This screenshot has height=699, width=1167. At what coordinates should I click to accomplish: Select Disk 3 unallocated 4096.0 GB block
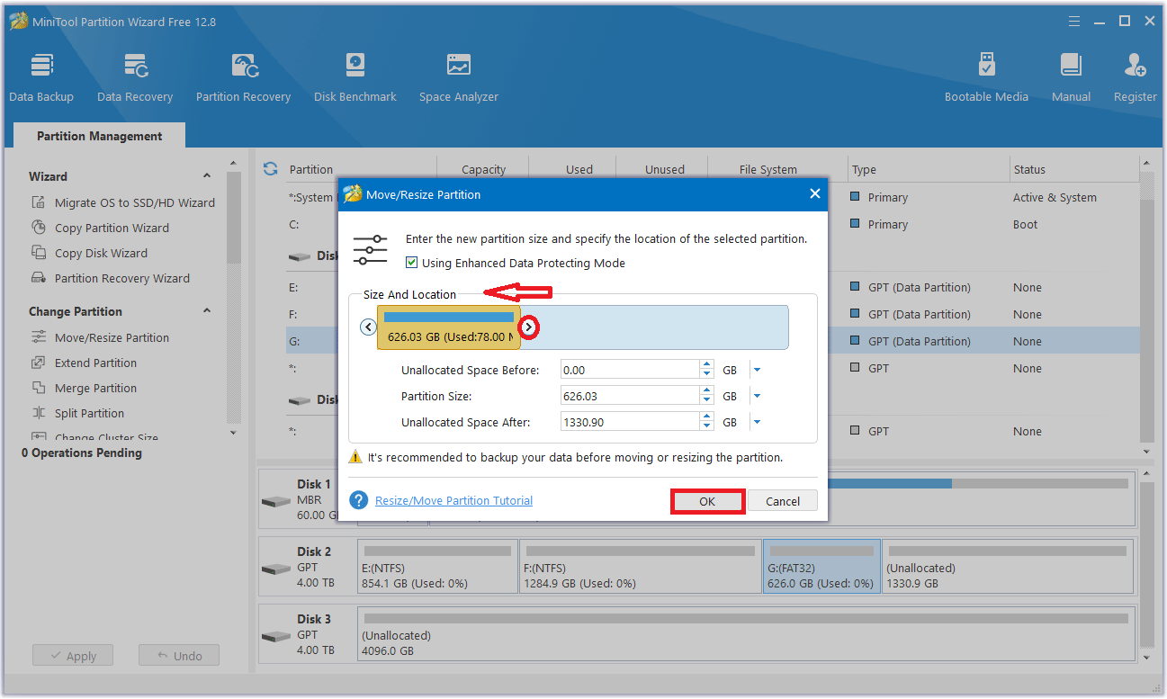click(745, 633)
